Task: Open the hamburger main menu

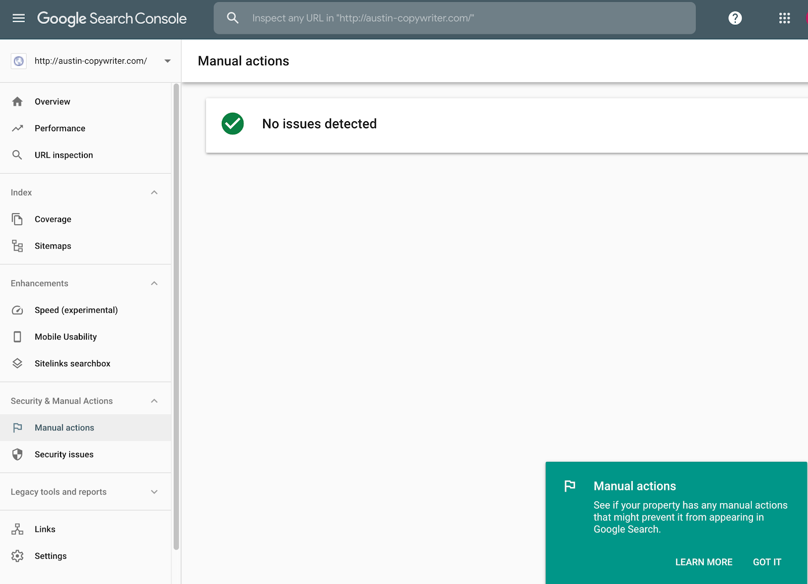Action: [x=19, y=18]
